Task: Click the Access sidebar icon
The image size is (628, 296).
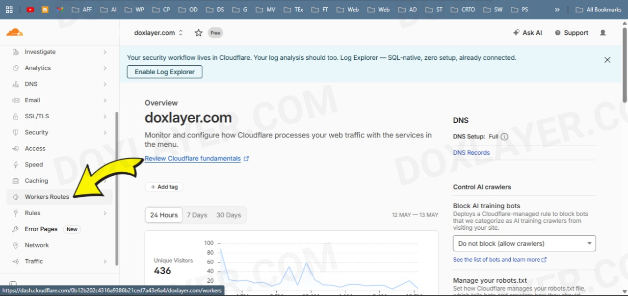Action: coord(16,149)
